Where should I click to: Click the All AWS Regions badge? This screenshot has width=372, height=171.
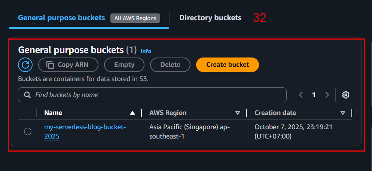click(135, 18)
